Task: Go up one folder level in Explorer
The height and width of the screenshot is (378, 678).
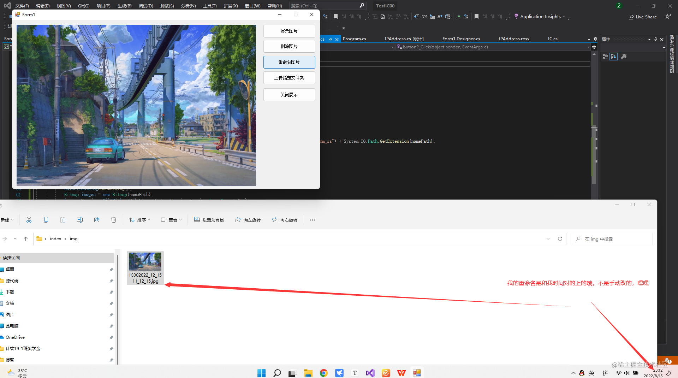Action: [25, 239]
